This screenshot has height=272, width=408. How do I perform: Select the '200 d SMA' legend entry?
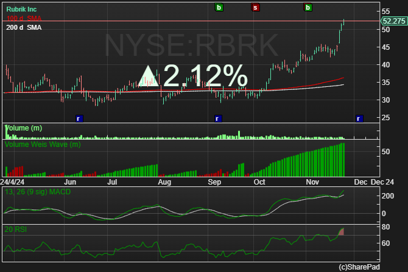24,27
